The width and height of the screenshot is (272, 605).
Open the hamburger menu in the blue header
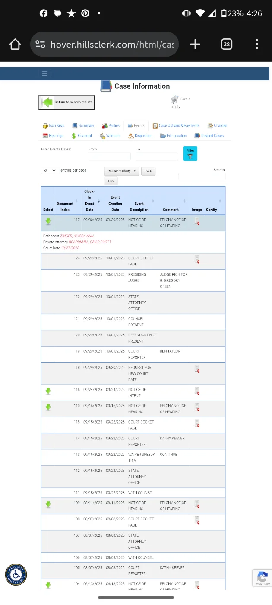click(44, 73)
